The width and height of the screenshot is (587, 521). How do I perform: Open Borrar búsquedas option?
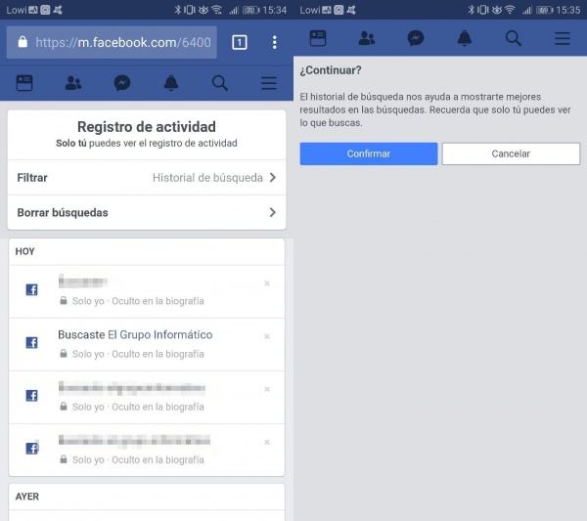[147, 212]
